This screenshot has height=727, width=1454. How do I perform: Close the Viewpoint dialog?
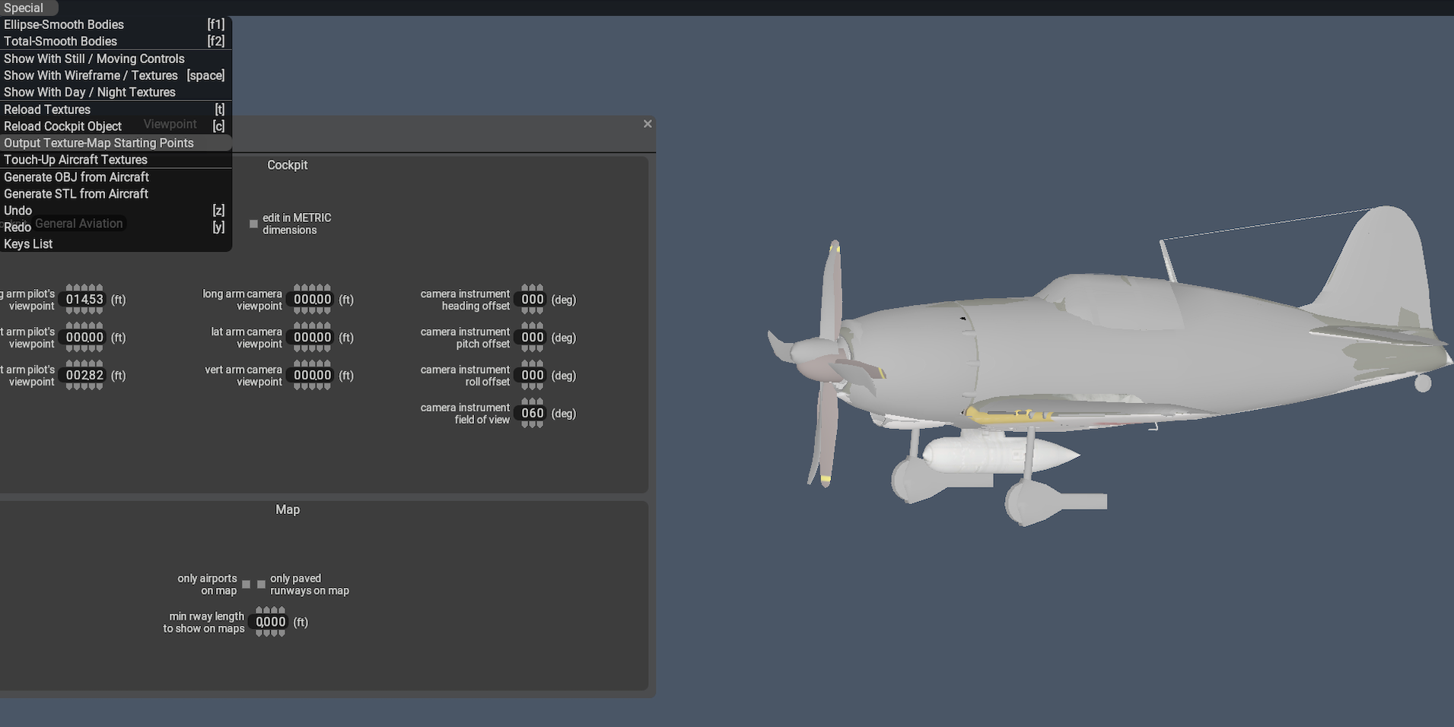pos(647,123)
